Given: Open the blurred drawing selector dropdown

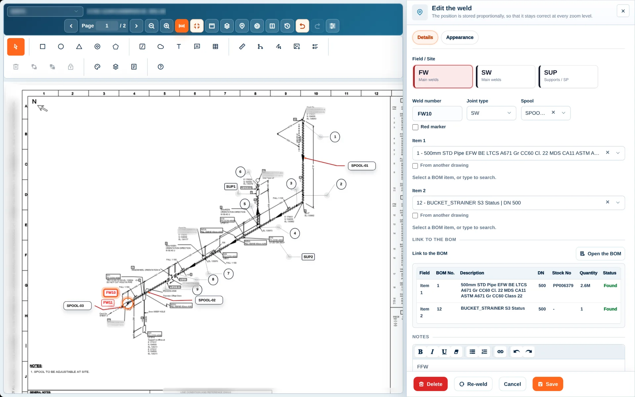Looking at the screenshot, I should pos(45,11).
